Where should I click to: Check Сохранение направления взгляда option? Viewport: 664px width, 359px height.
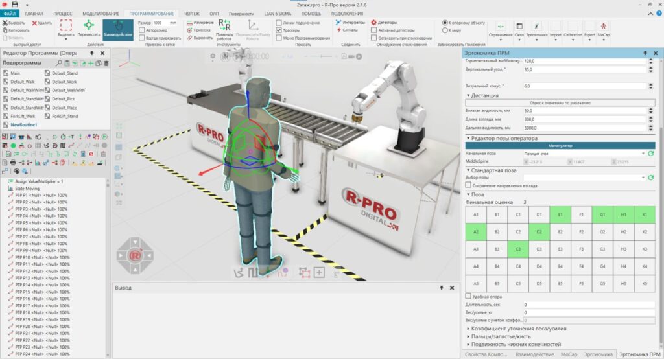469,185
